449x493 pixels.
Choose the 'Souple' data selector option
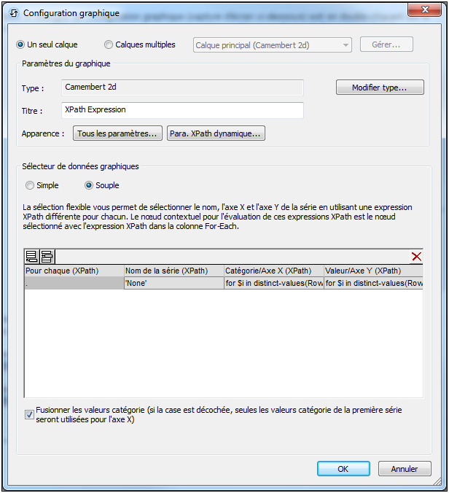click(x=90, y=185)
